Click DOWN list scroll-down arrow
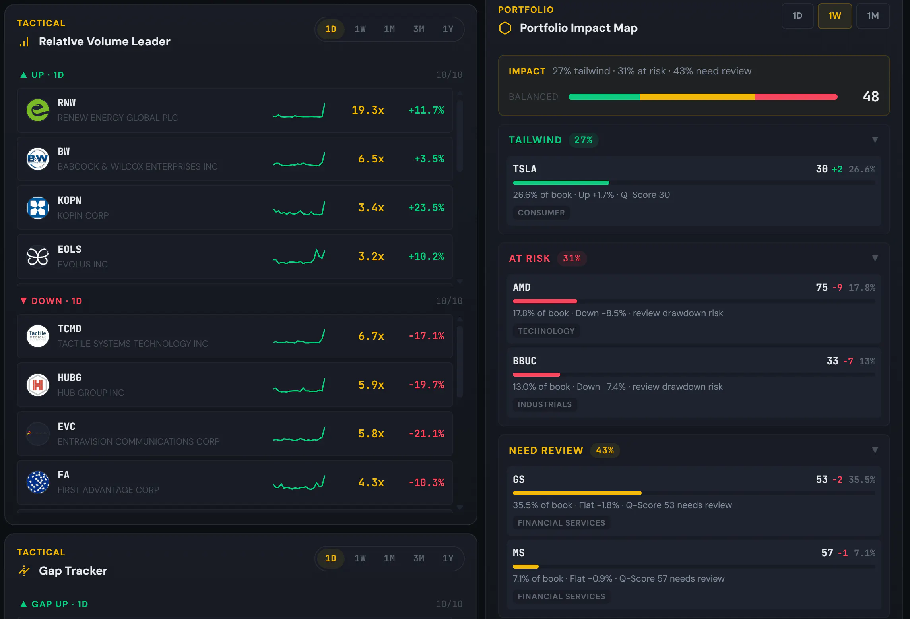The height and width of the screenshot is (619, 910). point(460,507)
